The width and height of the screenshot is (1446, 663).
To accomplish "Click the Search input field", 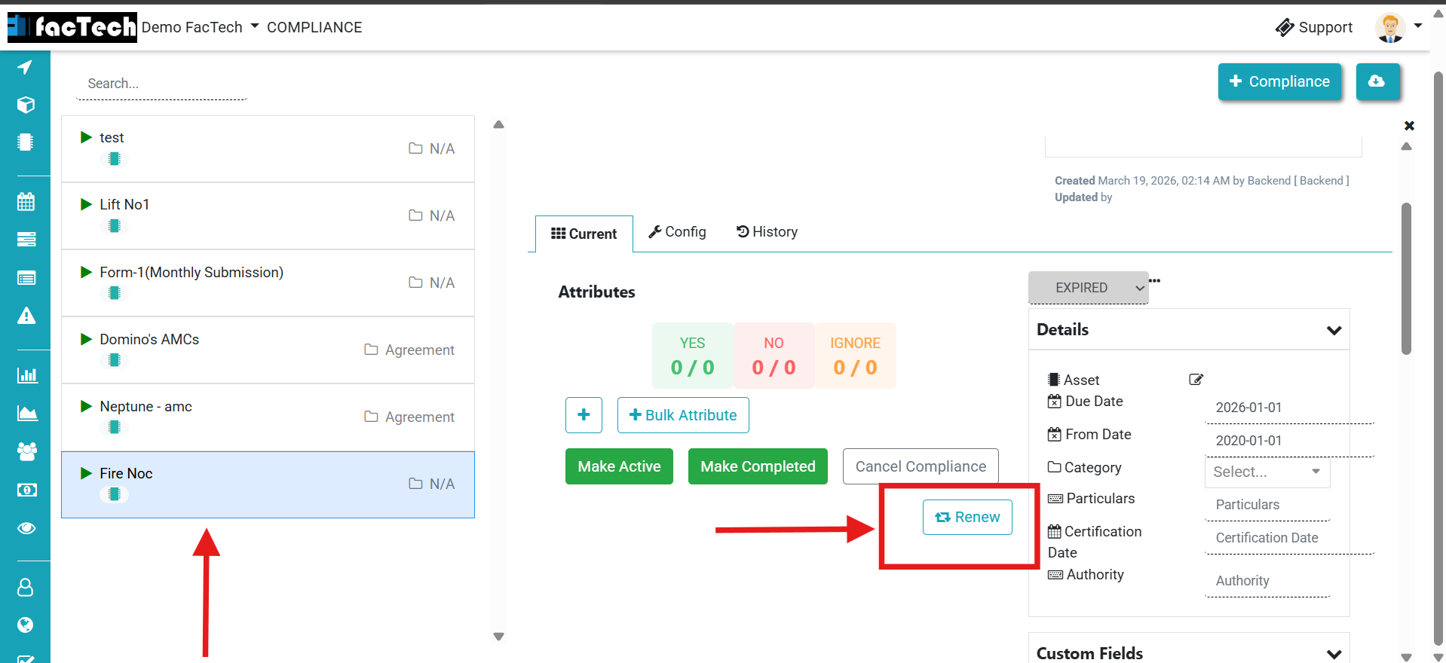I will [x=161, y=84].
